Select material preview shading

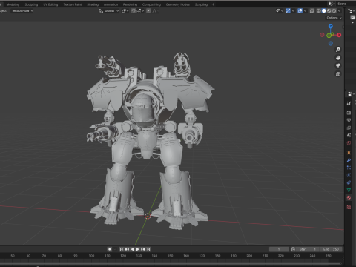point(329,11)
